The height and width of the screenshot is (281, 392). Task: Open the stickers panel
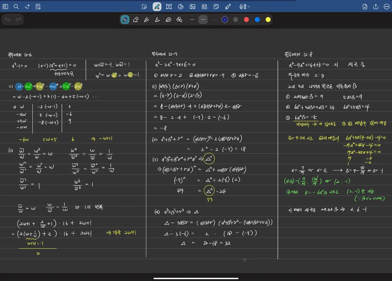181,7
